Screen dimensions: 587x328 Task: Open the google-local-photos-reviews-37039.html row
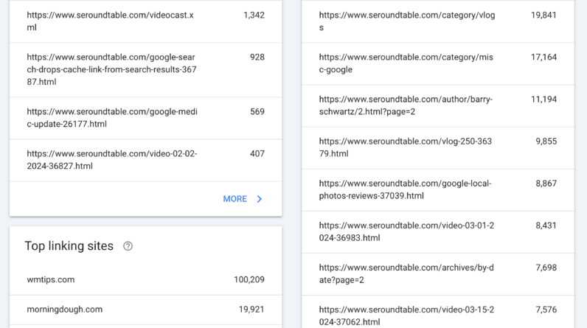tap(438, 190)
